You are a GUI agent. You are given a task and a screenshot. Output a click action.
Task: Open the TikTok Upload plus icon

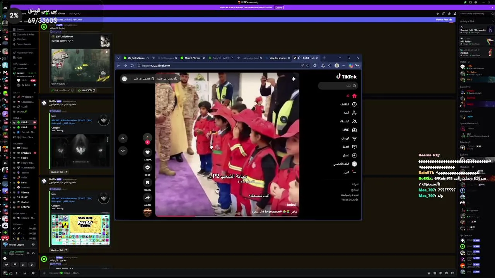(354, 155)
